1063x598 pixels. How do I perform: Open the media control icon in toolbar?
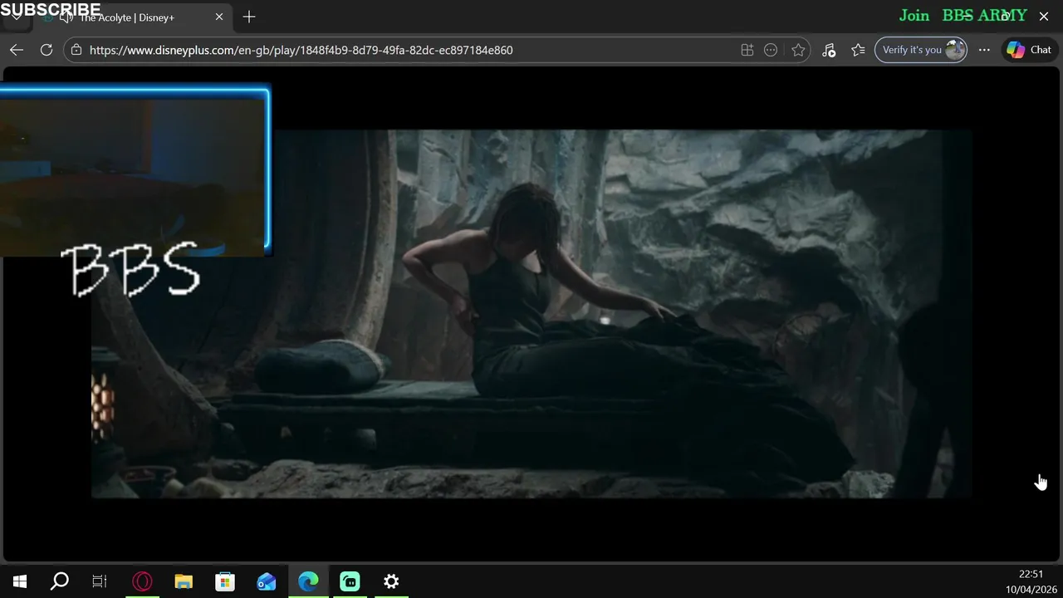[829, 50]
